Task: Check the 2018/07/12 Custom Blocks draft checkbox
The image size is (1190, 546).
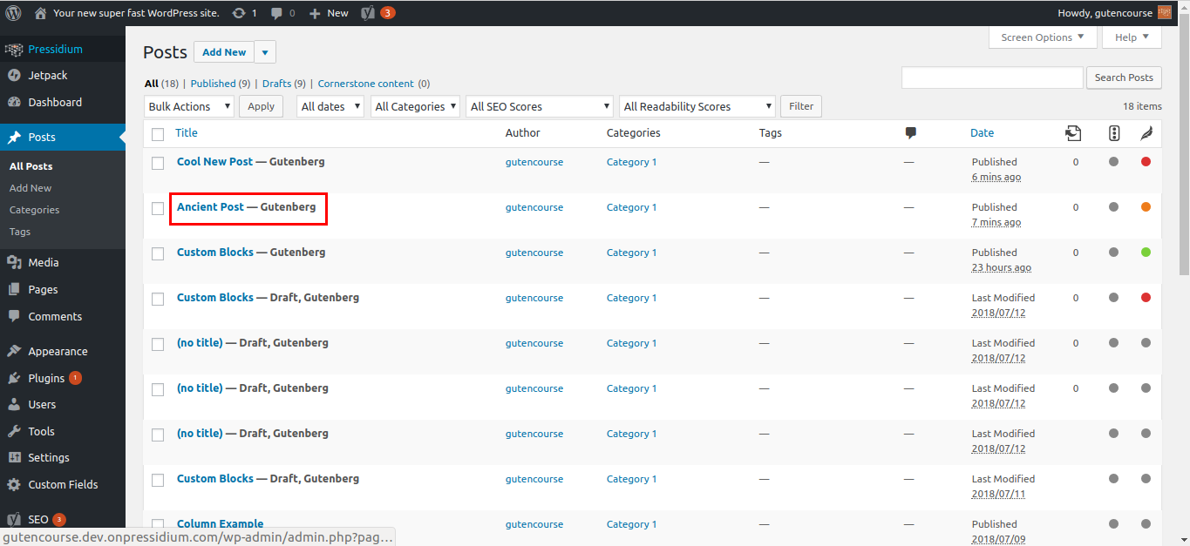Action: [158, 299]
